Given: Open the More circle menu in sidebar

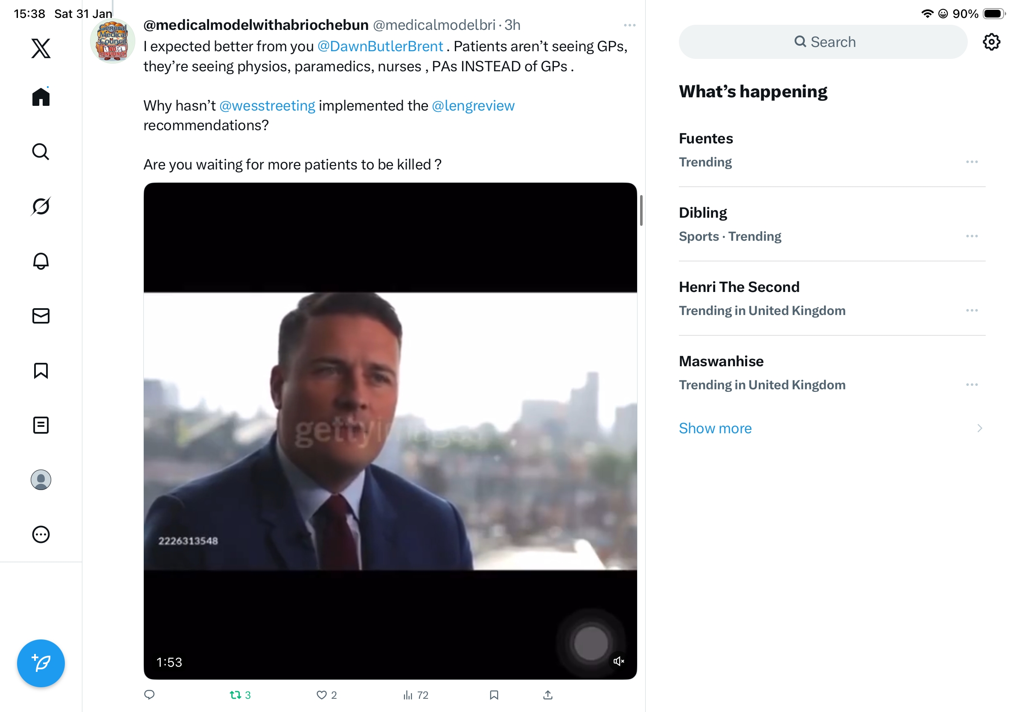Looking at the screenshot, I should [x=41, y=534].
